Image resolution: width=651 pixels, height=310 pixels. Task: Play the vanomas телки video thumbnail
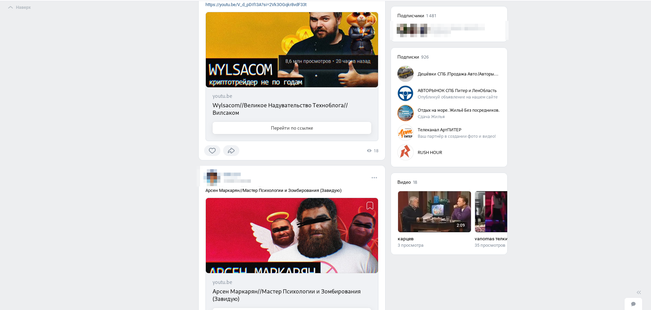[x=491, y=212]
